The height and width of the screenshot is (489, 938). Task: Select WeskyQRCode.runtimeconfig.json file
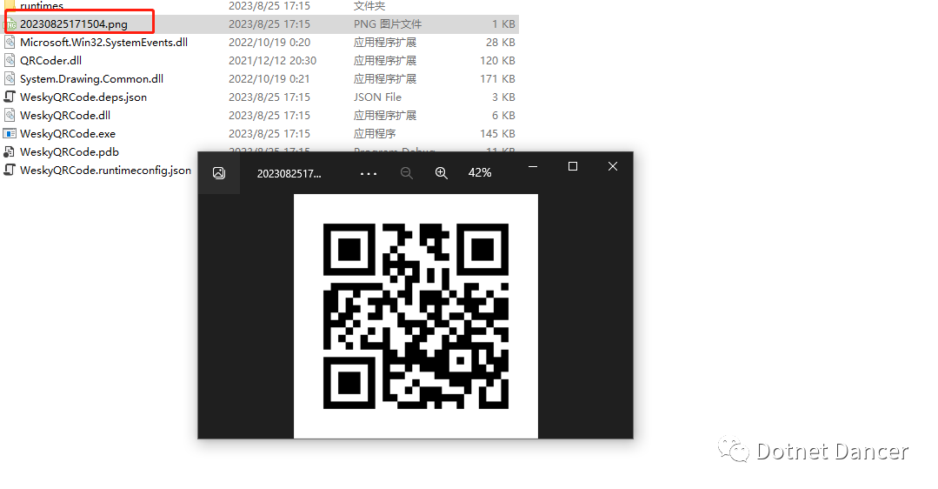[x=105, y=170]
